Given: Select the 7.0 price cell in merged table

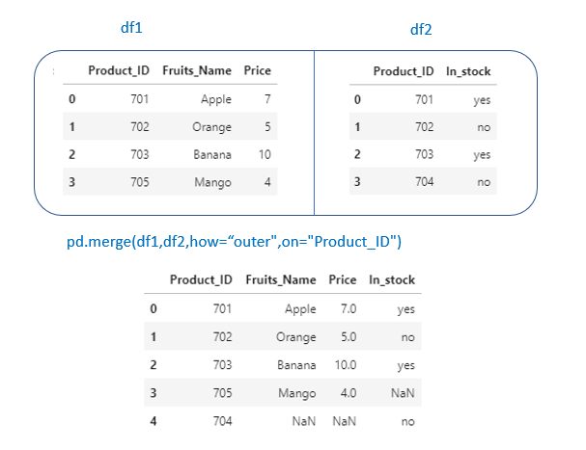Looking at the screenshot, I should point(347,309).
